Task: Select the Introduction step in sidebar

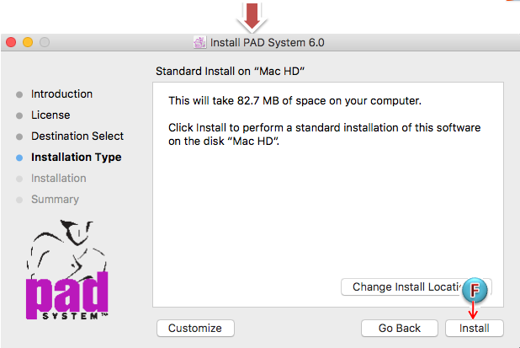Action: (x=61, y=94)
